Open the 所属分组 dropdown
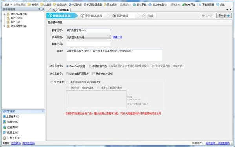 pos(88,37)
